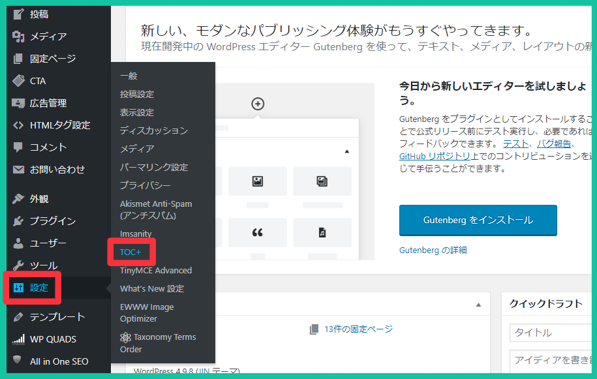Open お問い合わせ menu item
597x379 pixels.
tap(57, 170)
